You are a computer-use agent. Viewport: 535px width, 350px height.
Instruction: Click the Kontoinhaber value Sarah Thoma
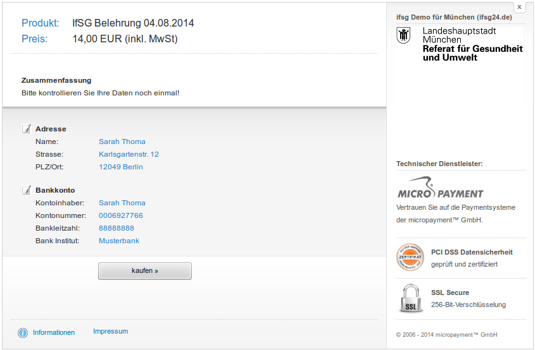click(x=122, y=203)
